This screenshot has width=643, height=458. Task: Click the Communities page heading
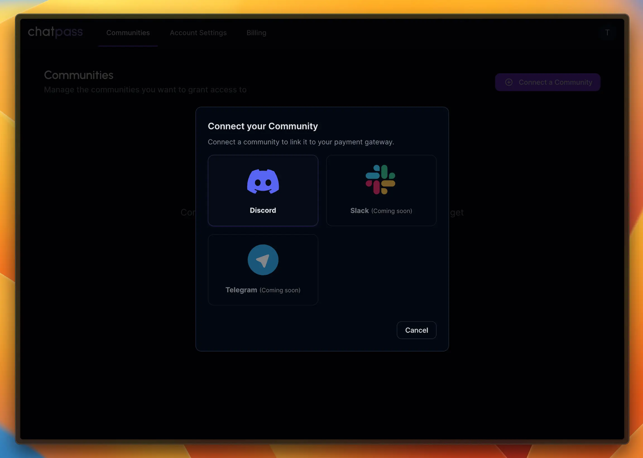[79, 75]
